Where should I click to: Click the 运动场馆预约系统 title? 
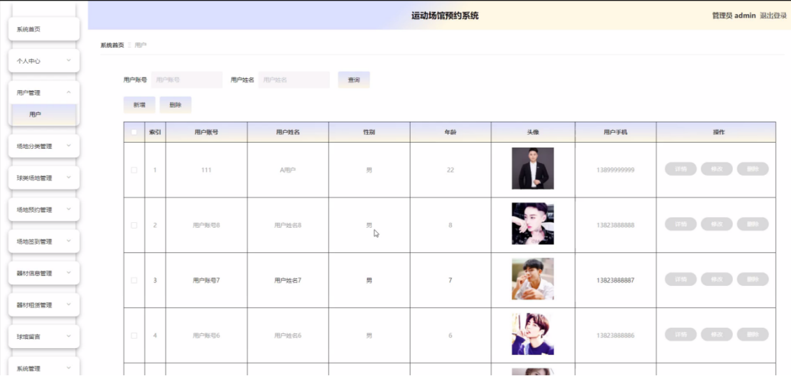point(445,16)
